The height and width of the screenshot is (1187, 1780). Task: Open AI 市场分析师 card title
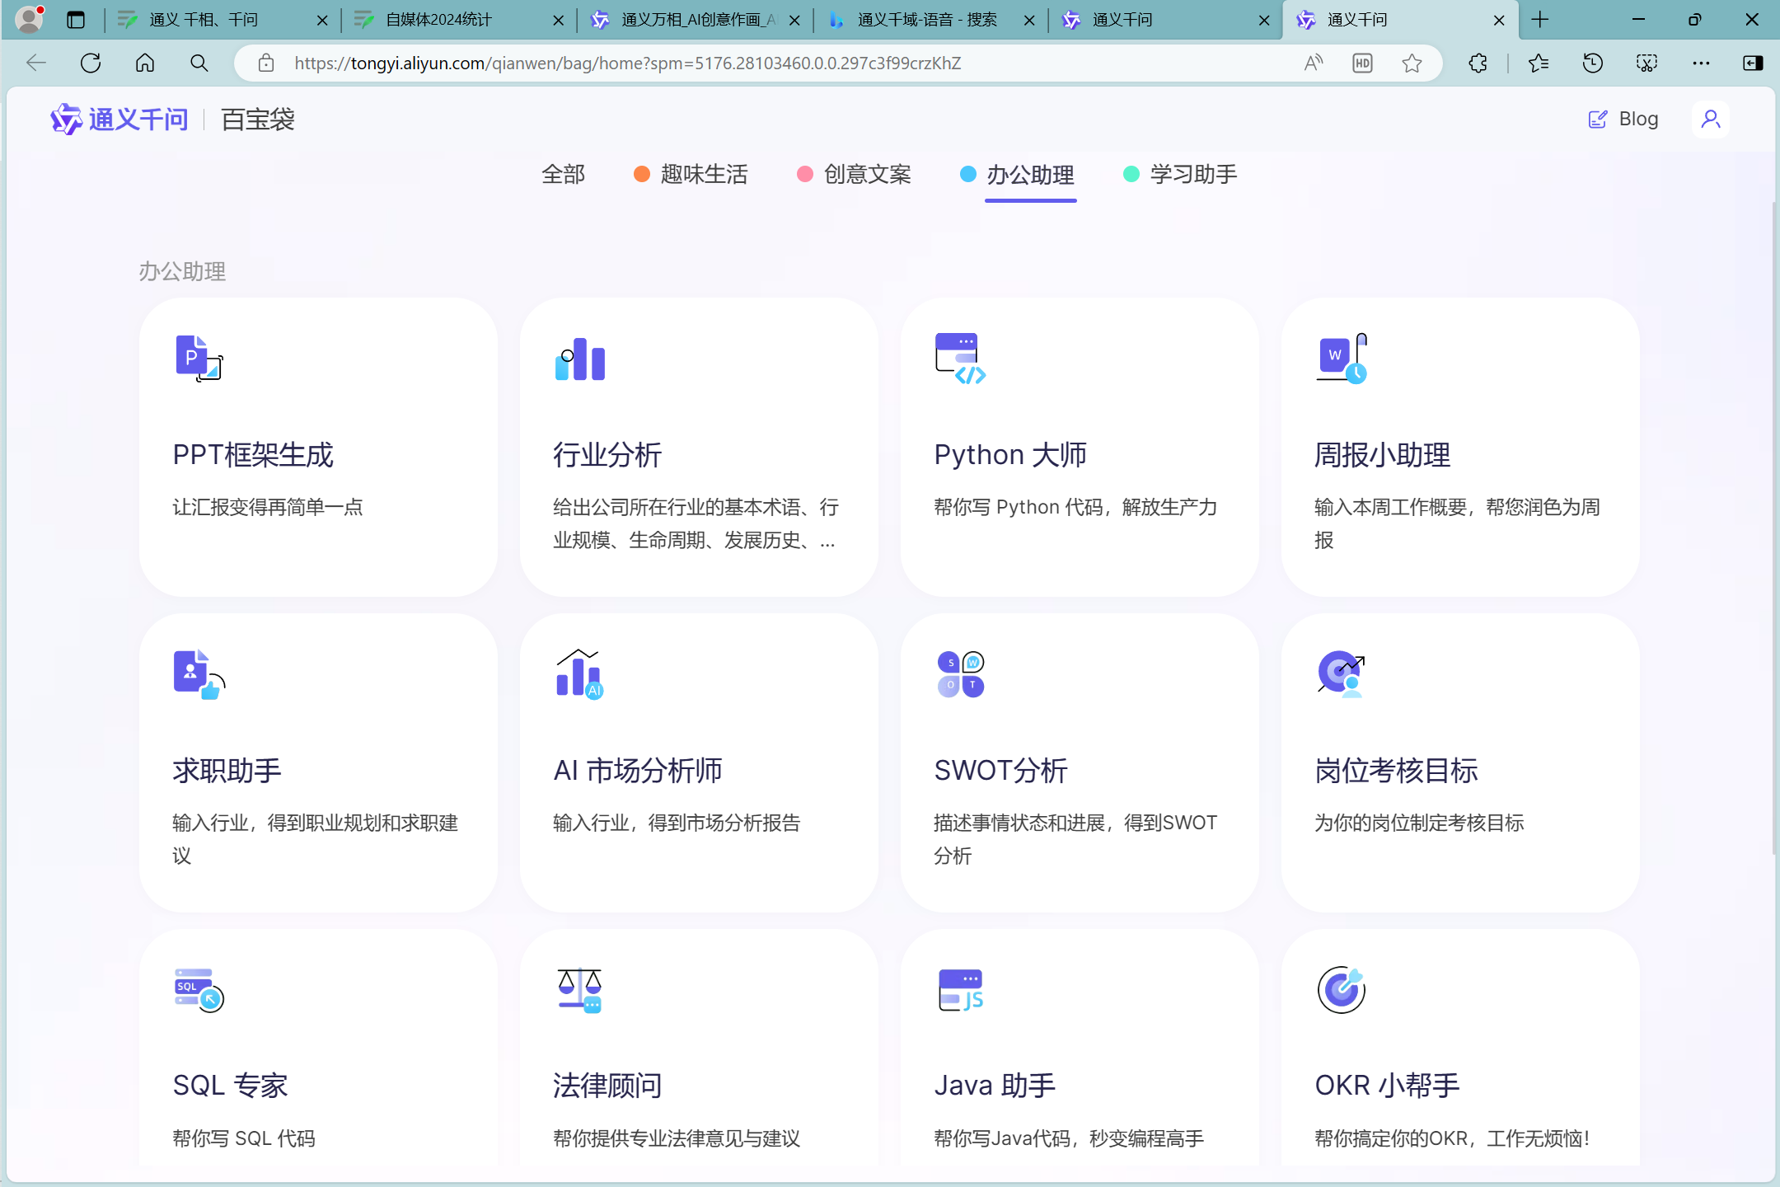(x=638, y=771)
